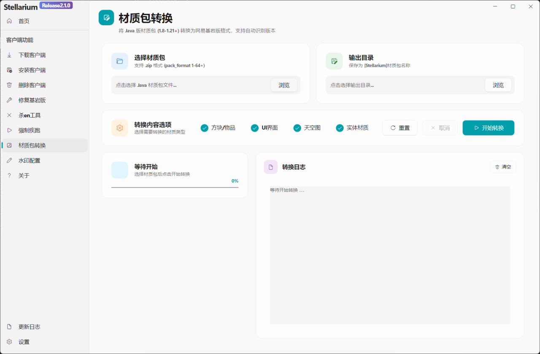Click the blue folder icon in 选择材质包
540x354 pixels.
click(120, 61)
